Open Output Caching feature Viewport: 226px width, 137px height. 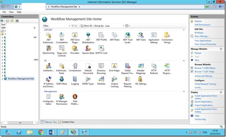tap(114, 82)
